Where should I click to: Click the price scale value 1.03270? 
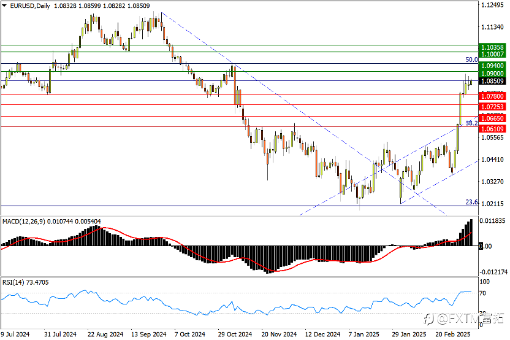(x=492, y=182)
